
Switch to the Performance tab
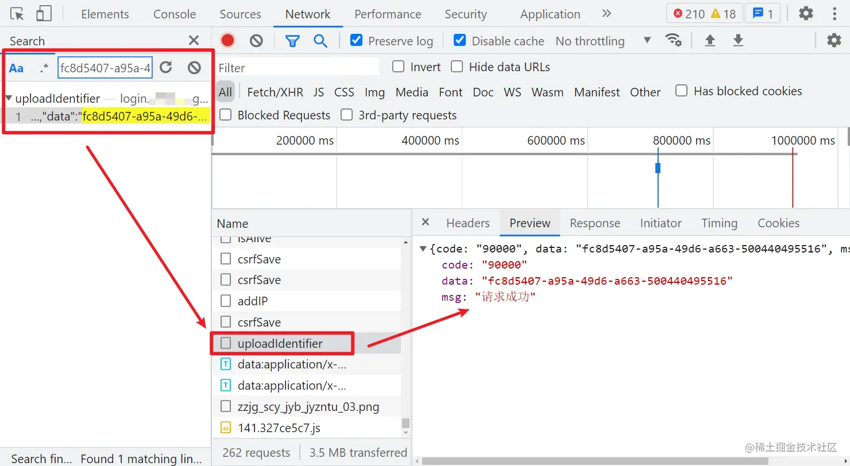pyautogui.click(x=388, y=14)
